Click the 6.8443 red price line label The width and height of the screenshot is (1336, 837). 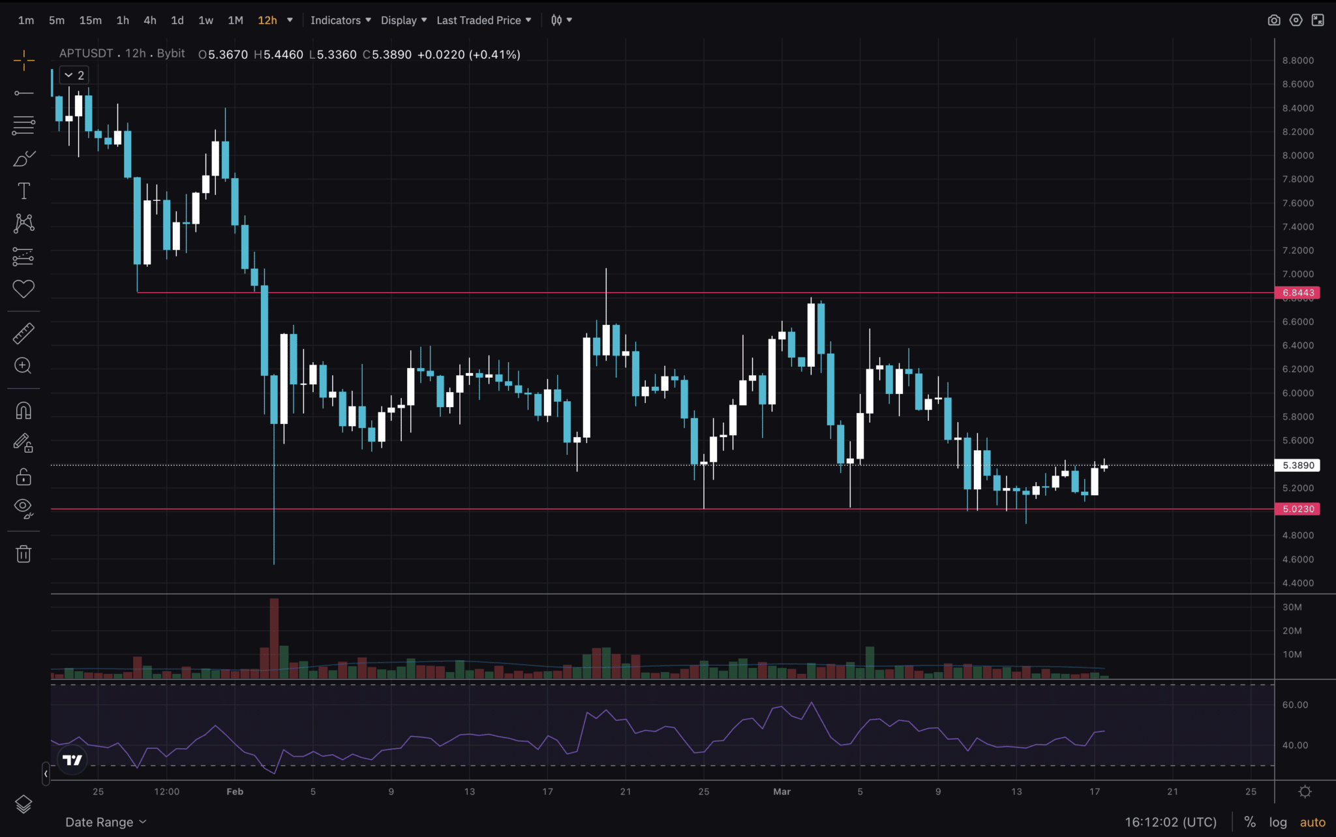click(x=1298, y=293)
